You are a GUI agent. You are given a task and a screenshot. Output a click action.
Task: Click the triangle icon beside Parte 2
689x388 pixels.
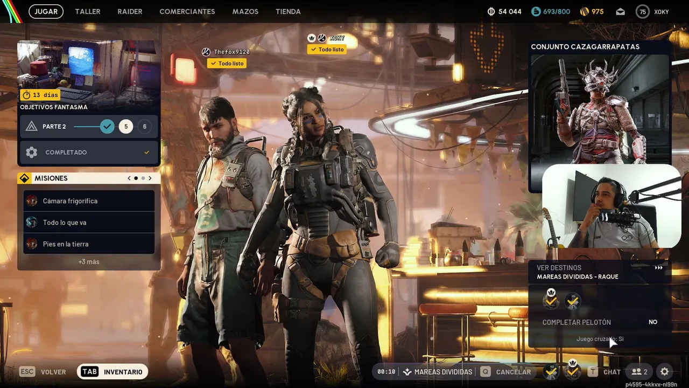32,127
